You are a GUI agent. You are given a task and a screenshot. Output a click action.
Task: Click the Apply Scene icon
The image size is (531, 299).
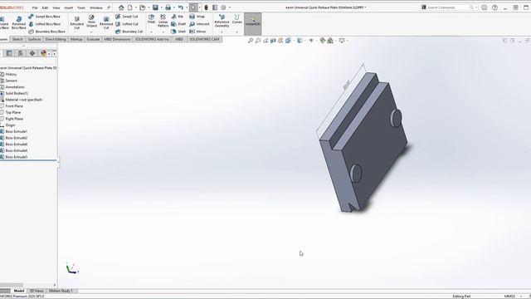pyautogui.click(x=330, y=41)
